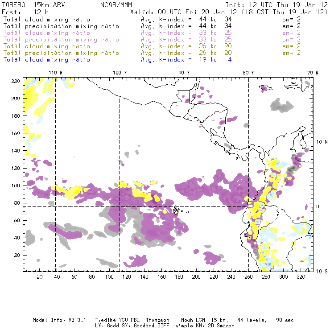Click the black 'Total precipitation mixing ratio' legend line
The image size is (330, 330).
coord(61,26)
